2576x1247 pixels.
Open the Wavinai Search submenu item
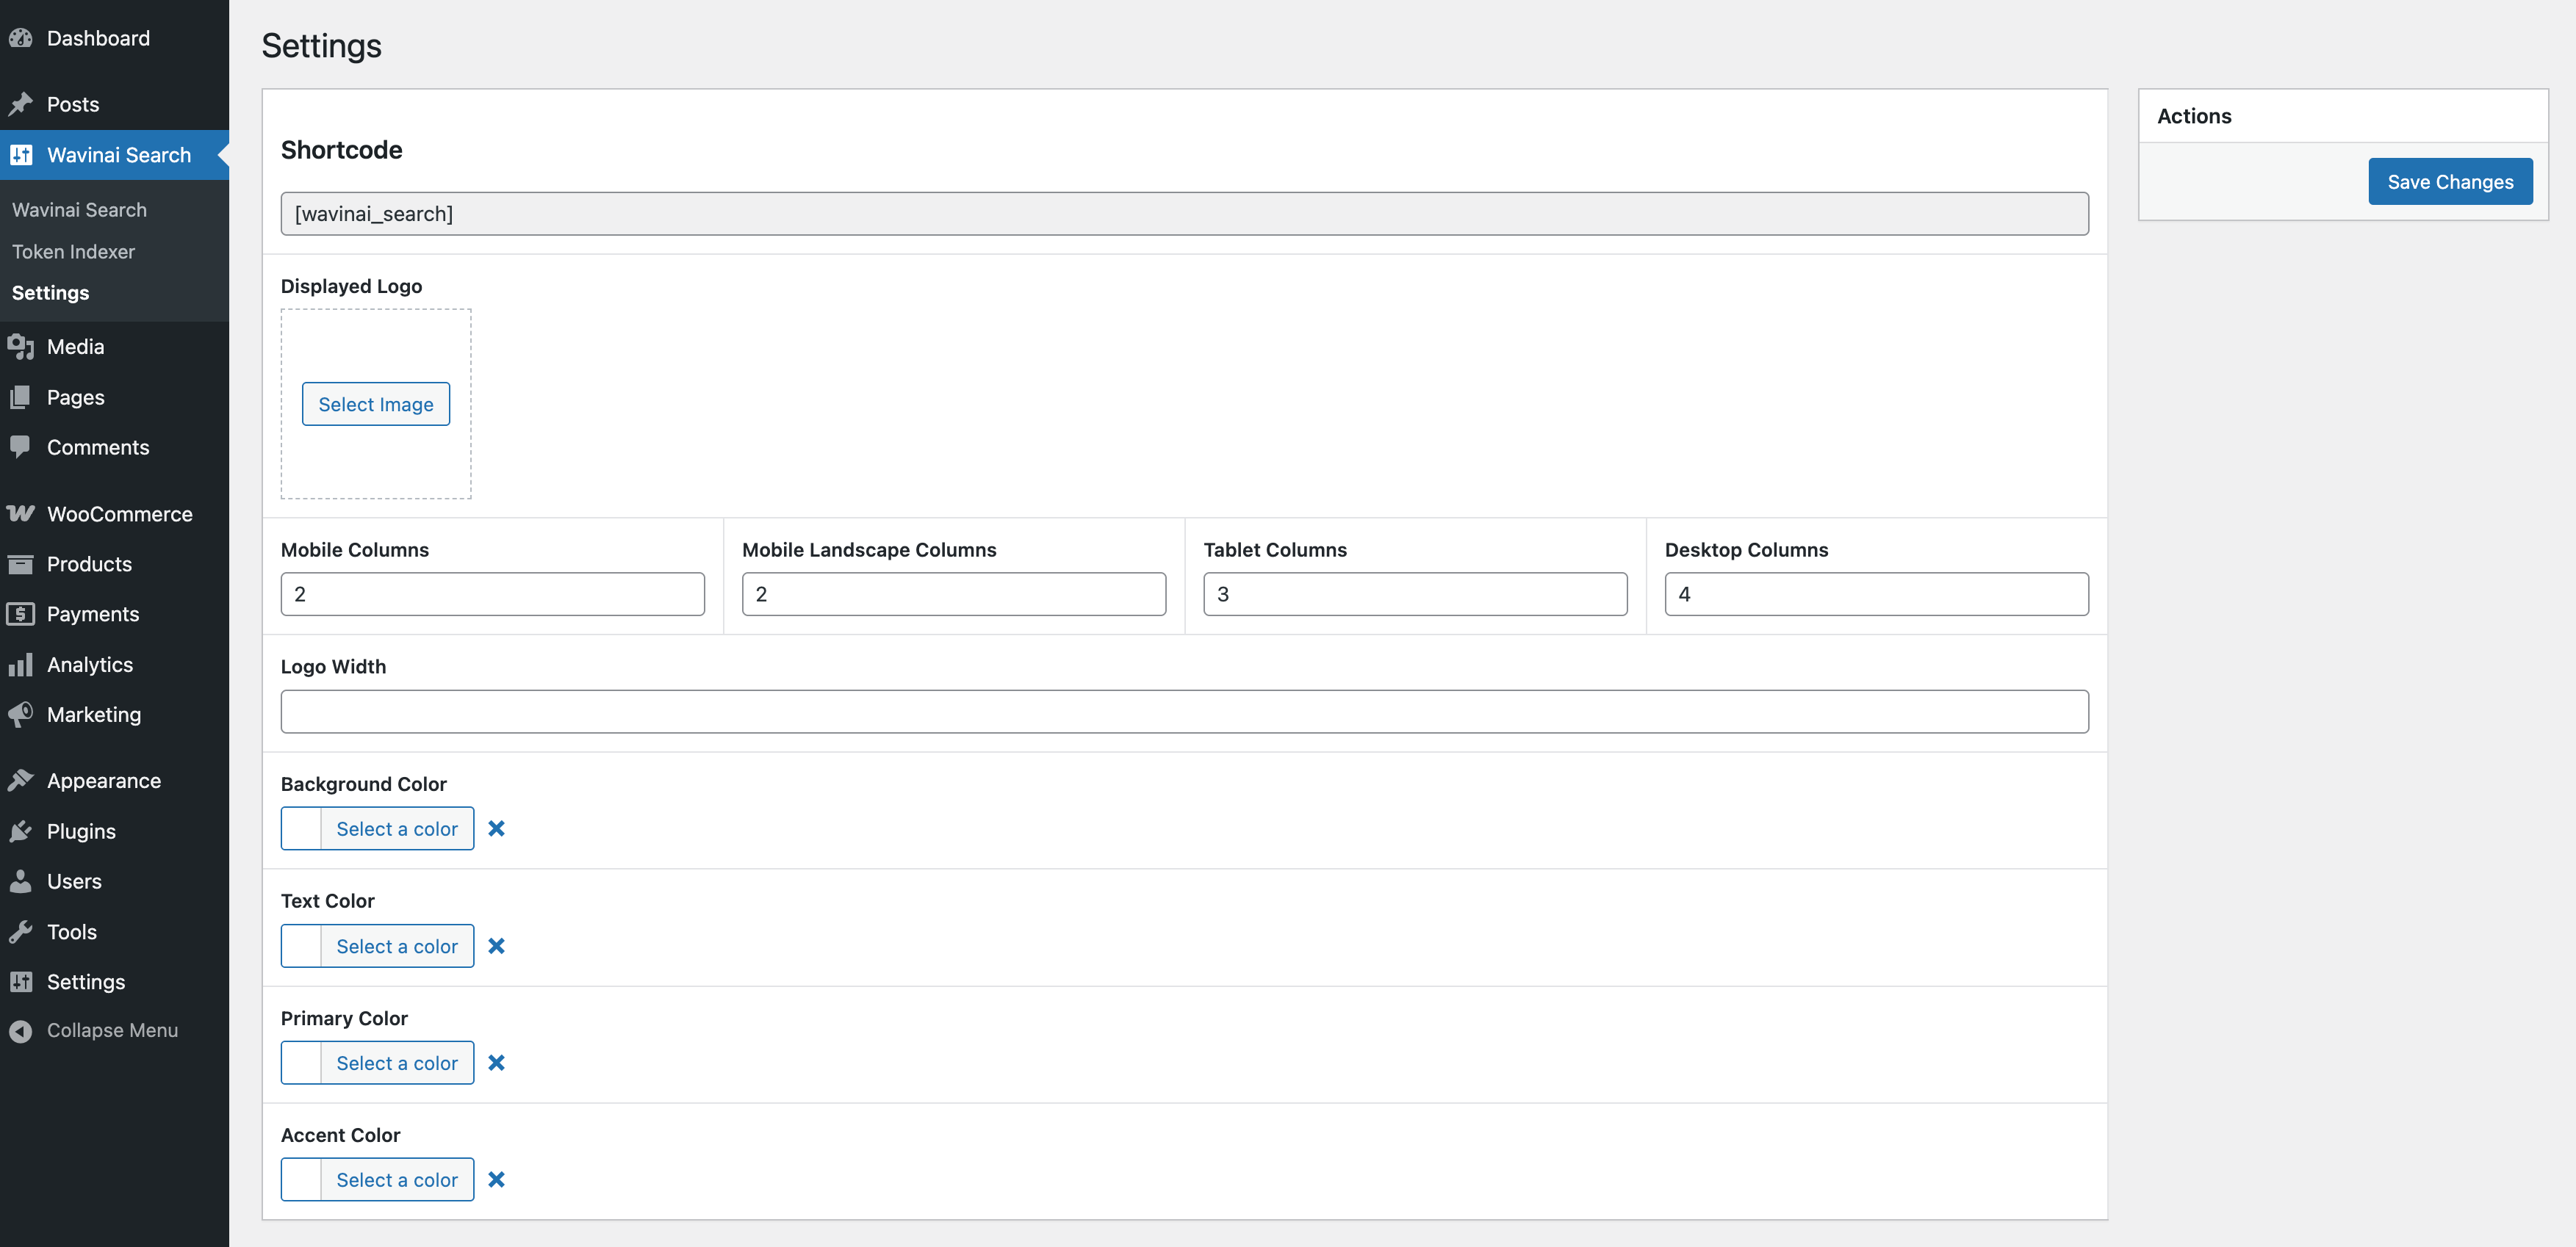[79, 210]
